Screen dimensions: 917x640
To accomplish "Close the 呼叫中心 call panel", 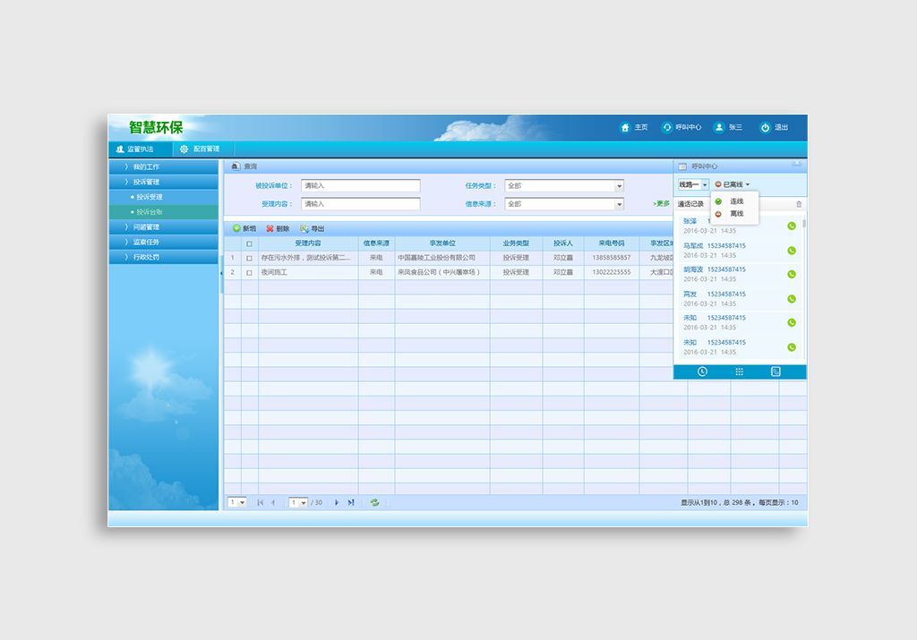I will 796,164.
